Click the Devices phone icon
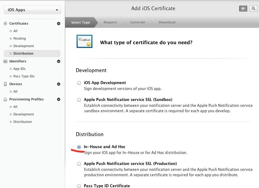The width and height of the screenshot is (259, 188). 5,84
